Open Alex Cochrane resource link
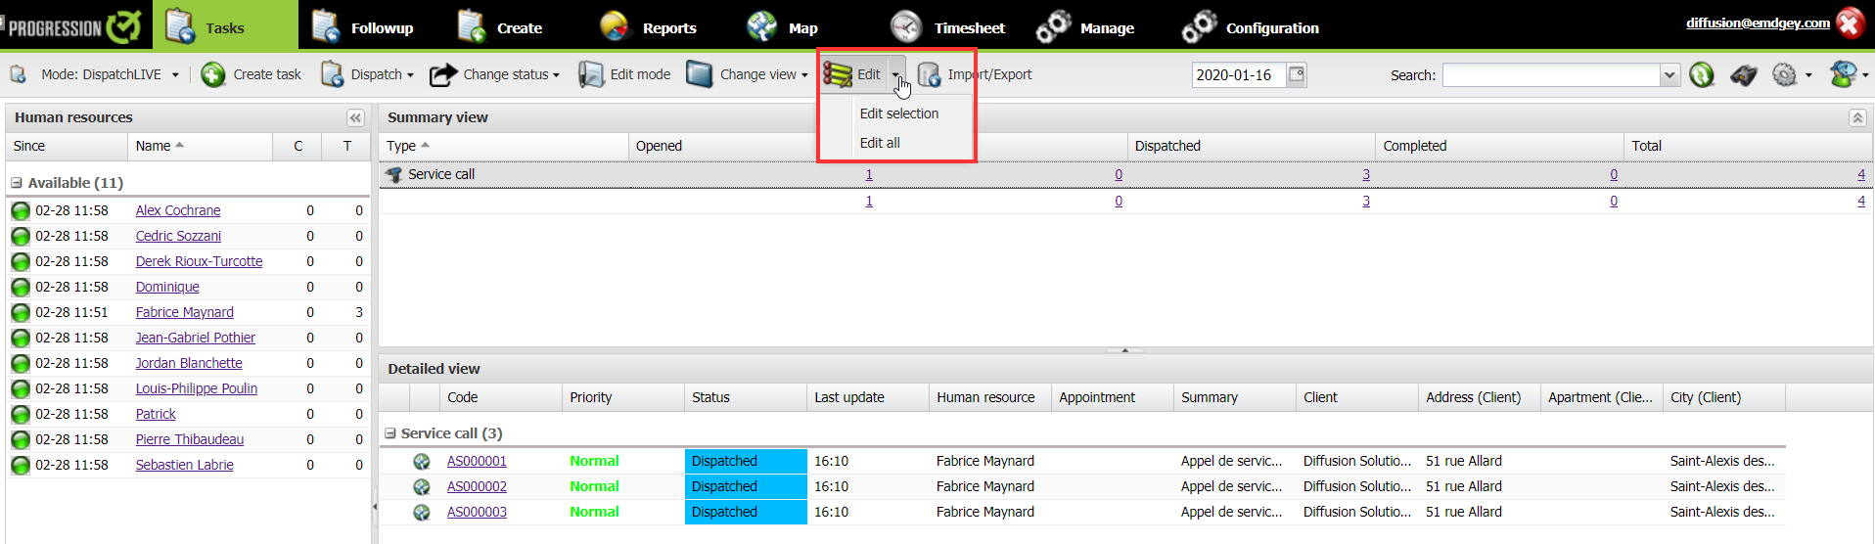Screen dimensions: 1875x544 (x=178, y=210)
